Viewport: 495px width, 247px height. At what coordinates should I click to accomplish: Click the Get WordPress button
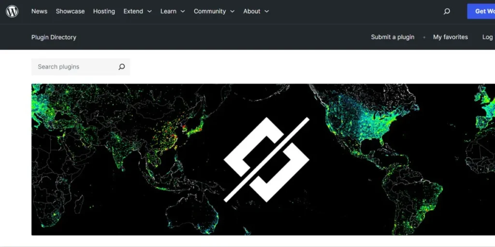point(481,12)
